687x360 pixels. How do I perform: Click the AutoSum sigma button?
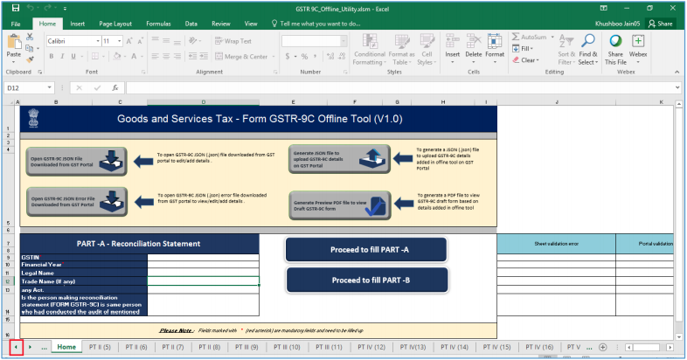tap(530, 37)
